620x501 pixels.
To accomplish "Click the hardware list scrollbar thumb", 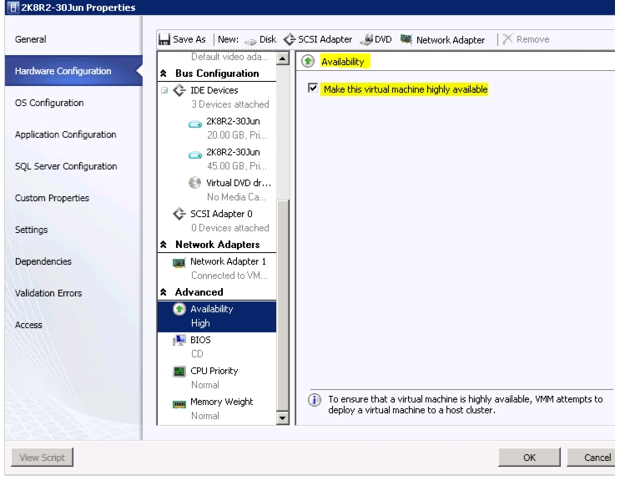I will 283,306.
